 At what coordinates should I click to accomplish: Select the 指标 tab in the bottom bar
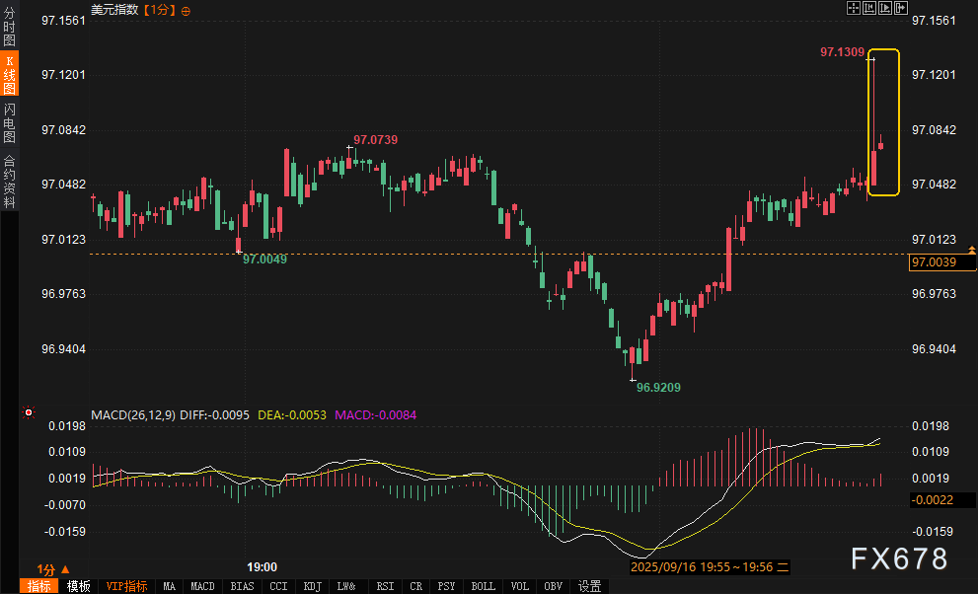(39, 586)
